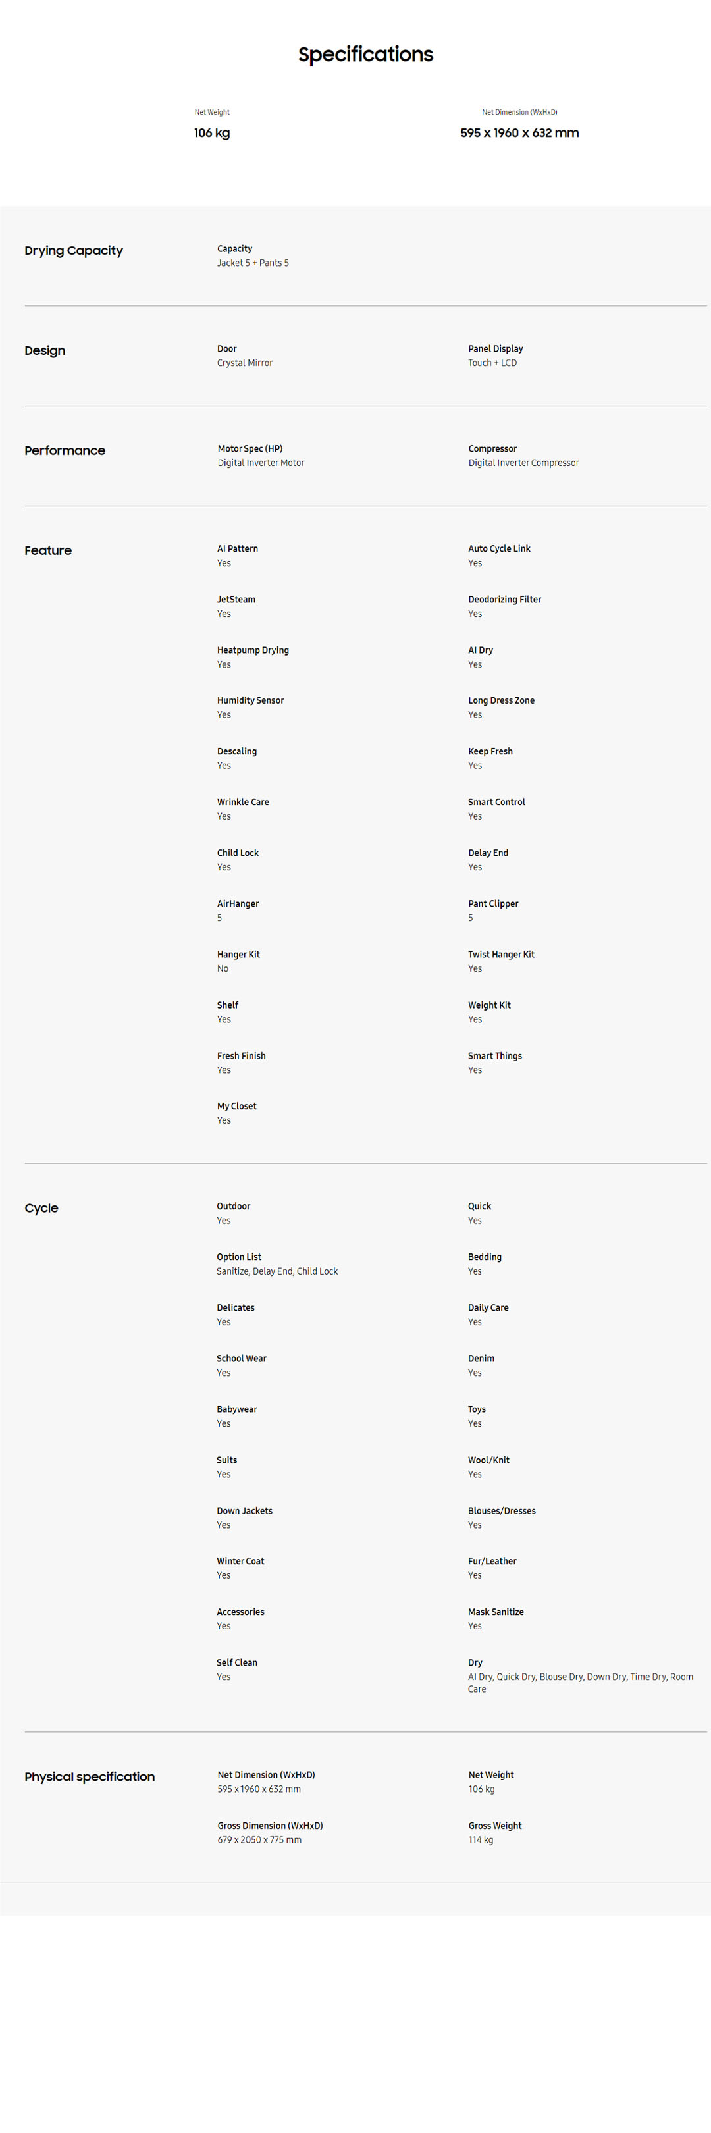Screen dimensions: 711x2133
Task: Select the Performance section heading
Action: click(65, 450)
